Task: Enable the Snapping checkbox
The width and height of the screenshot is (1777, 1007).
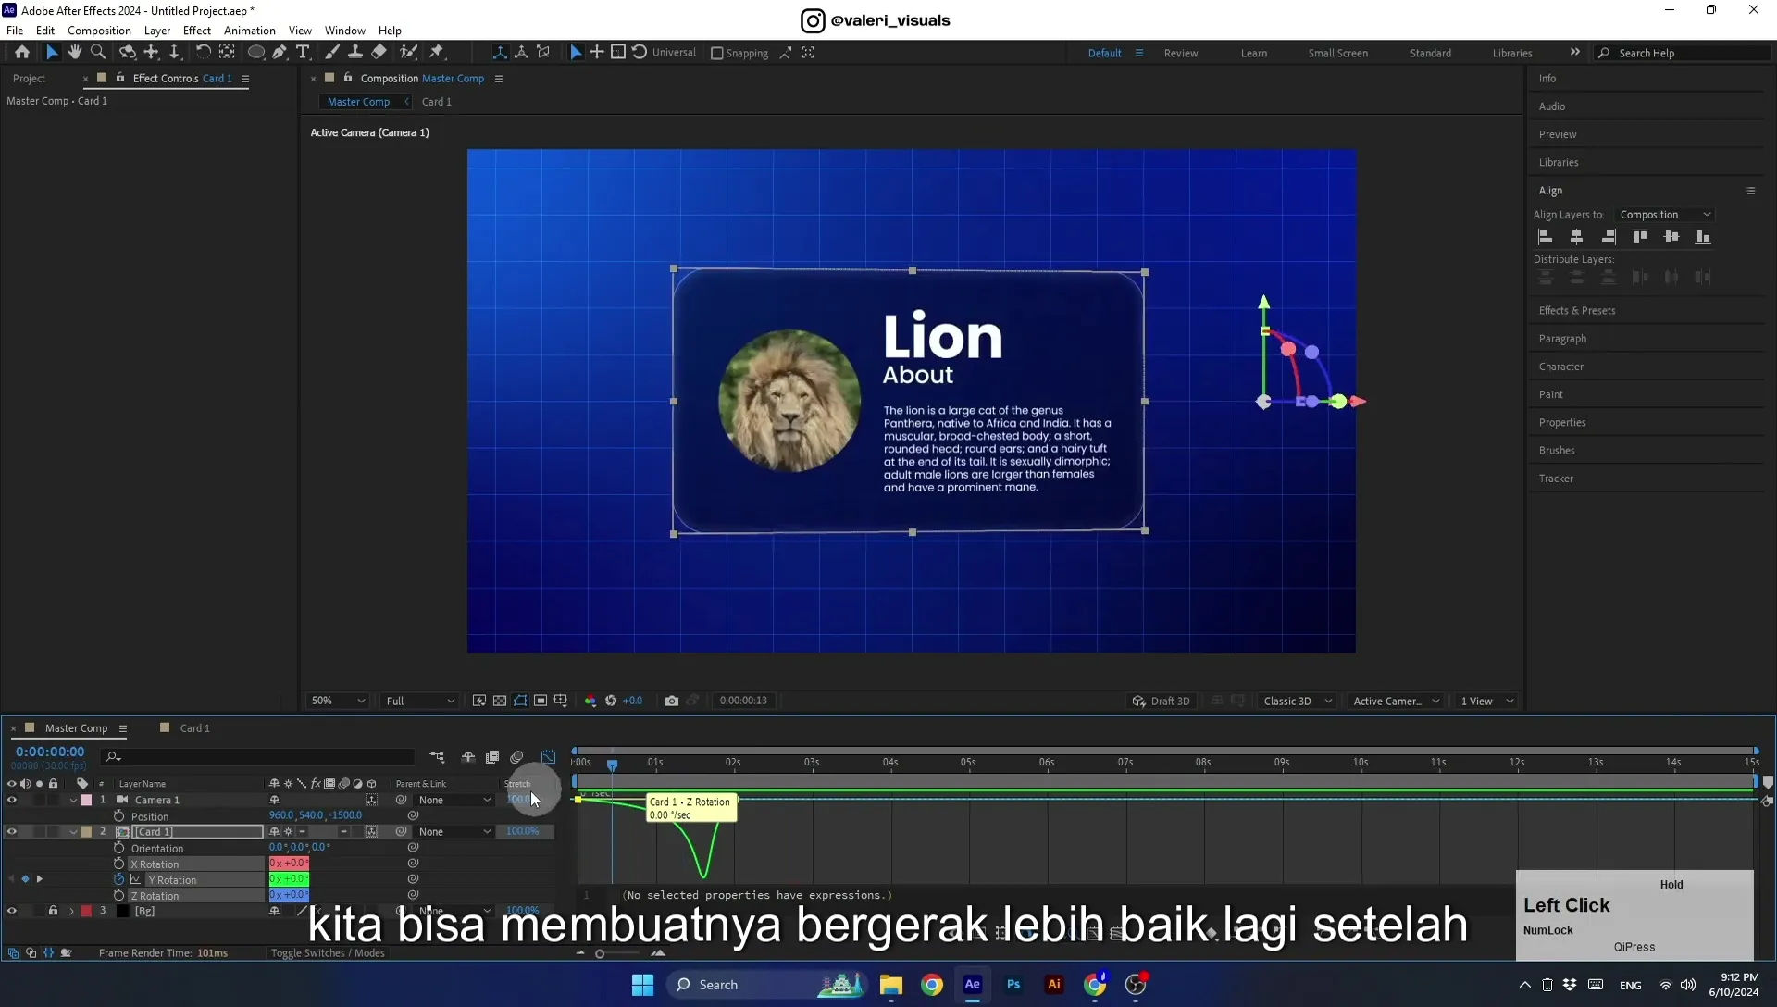Action: tap(716, 53)
